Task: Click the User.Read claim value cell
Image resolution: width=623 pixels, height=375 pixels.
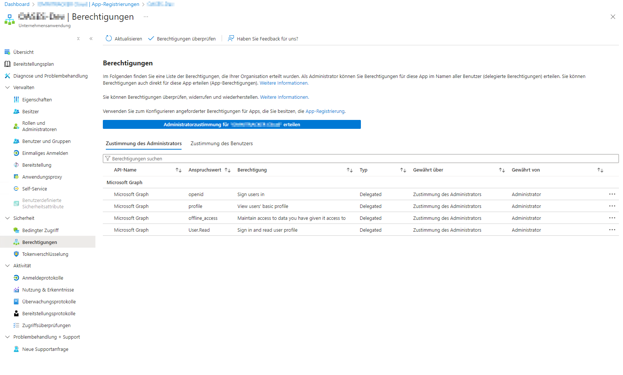Action: click(x=199, y=230)
